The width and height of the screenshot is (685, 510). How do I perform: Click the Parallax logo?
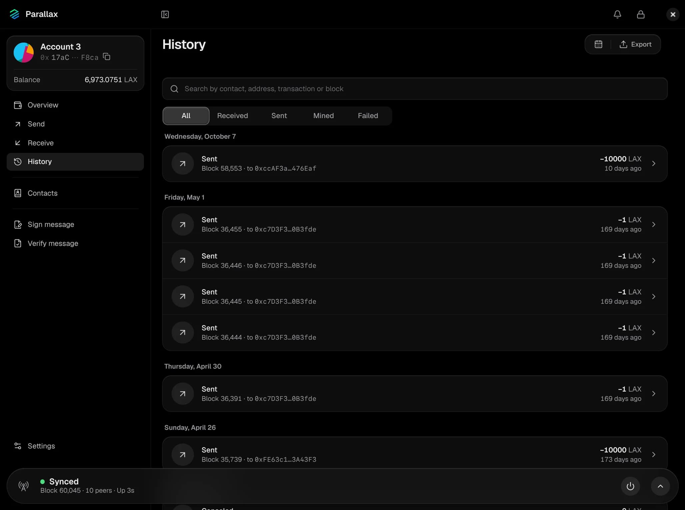[14, 14]
